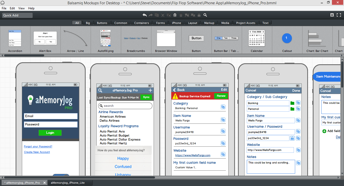The width and height of the screenshot is (344, 186).
Task: Select American Airlines list row
Action: [113, 117]
